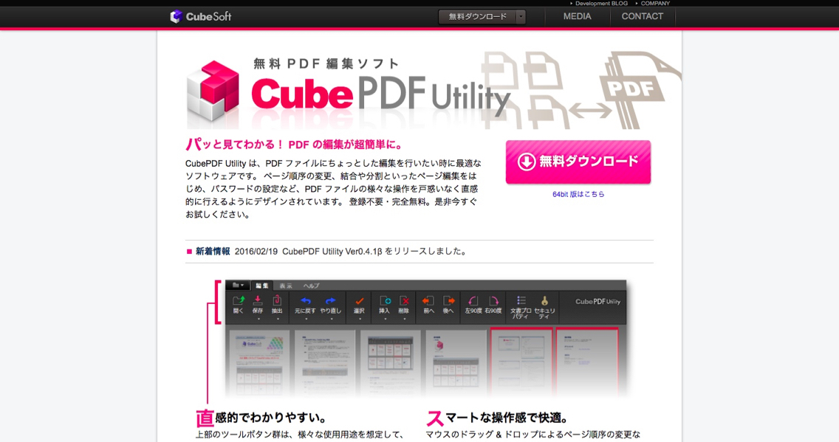This screenshot has height=442, width=839.
Task: Switch to the 表示 tab
Action: coord(286,286)
